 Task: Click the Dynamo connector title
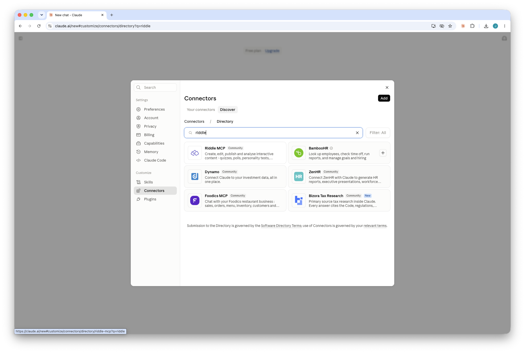click(212, 172)
